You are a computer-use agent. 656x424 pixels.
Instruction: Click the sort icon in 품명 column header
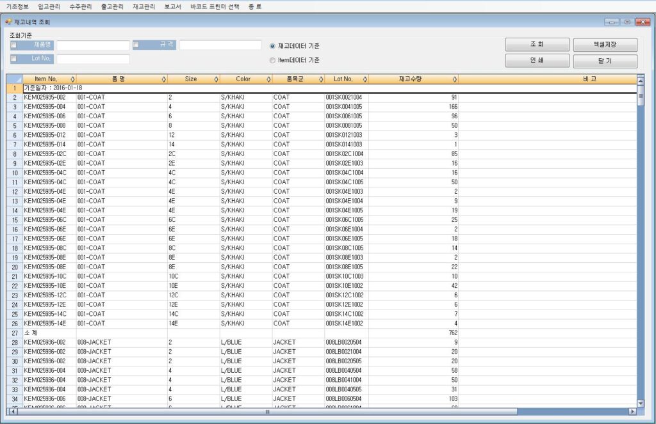[164, 79]
